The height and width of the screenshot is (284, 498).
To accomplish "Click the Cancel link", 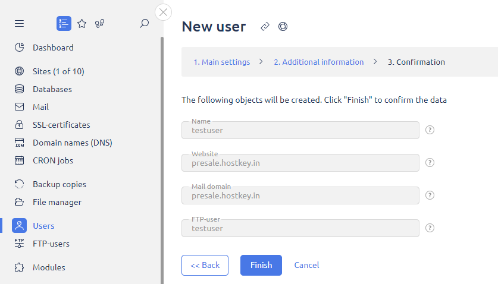I will [x=306, y=265].
